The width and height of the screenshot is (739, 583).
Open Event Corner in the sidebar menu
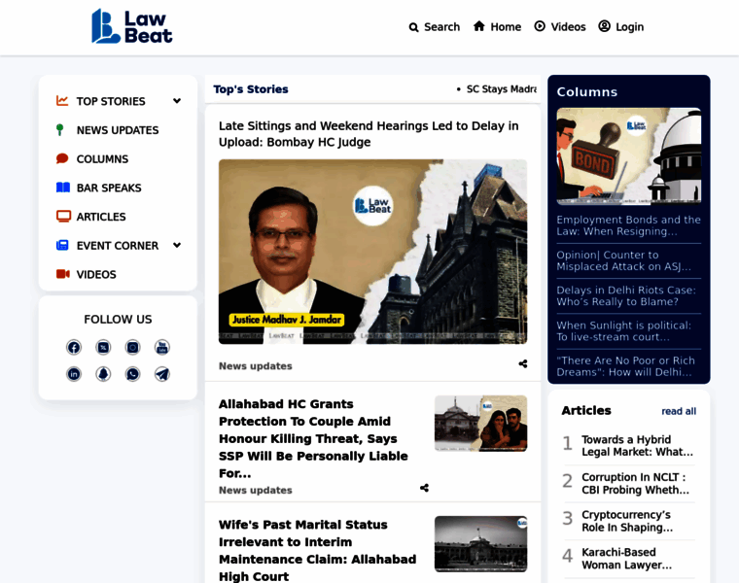118,246
